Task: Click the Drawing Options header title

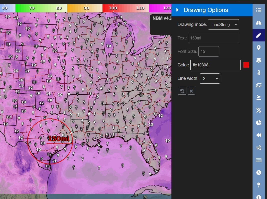Action: [206, 10]
